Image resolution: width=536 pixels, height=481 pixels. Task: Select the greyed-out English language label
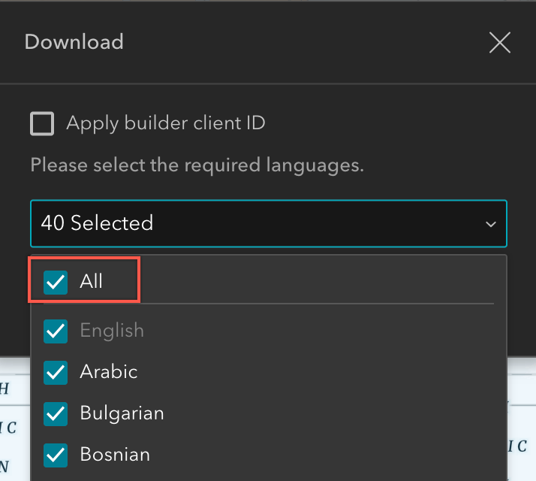click(112, 331)
